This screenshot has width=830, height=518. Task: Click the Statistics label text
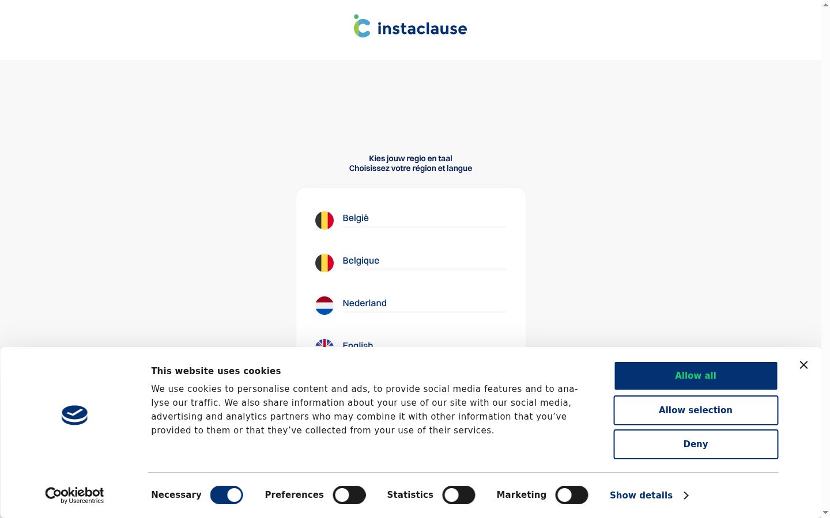(410, 495)
